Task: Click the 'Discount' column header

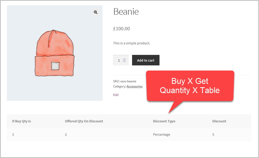Action: 219,121
